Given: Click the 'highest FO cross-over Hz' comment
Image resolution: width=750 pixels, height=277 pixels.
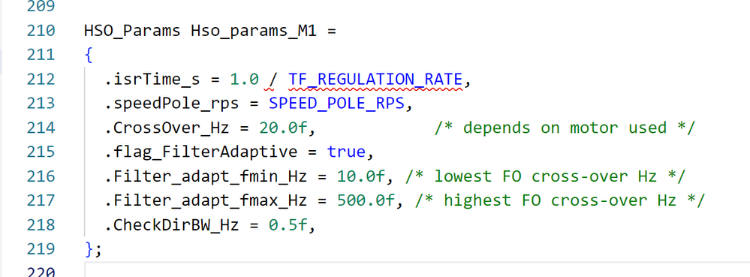Looking at the screenshot, I should click(x=559, y=201).
